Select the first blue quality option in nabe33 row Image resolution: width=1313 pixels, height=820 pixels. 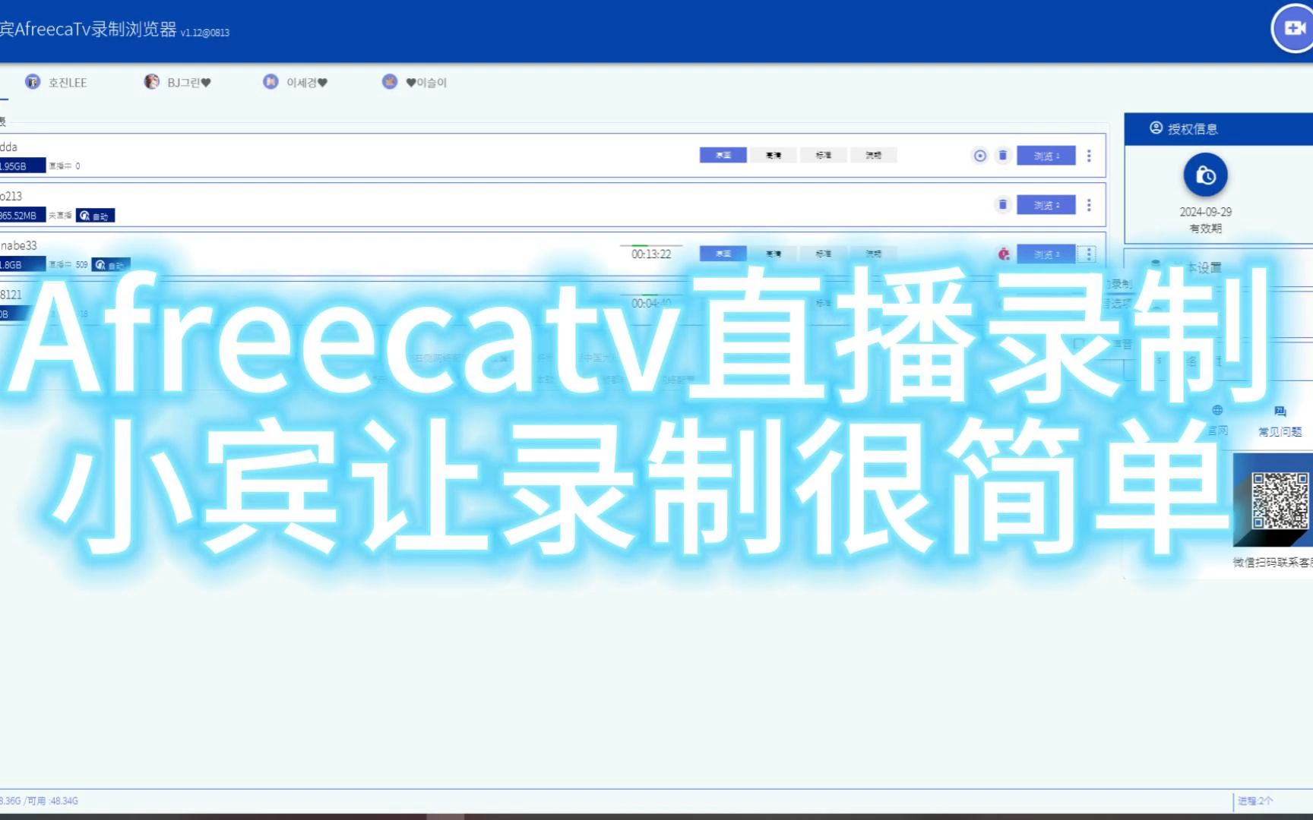coord(723,254)
